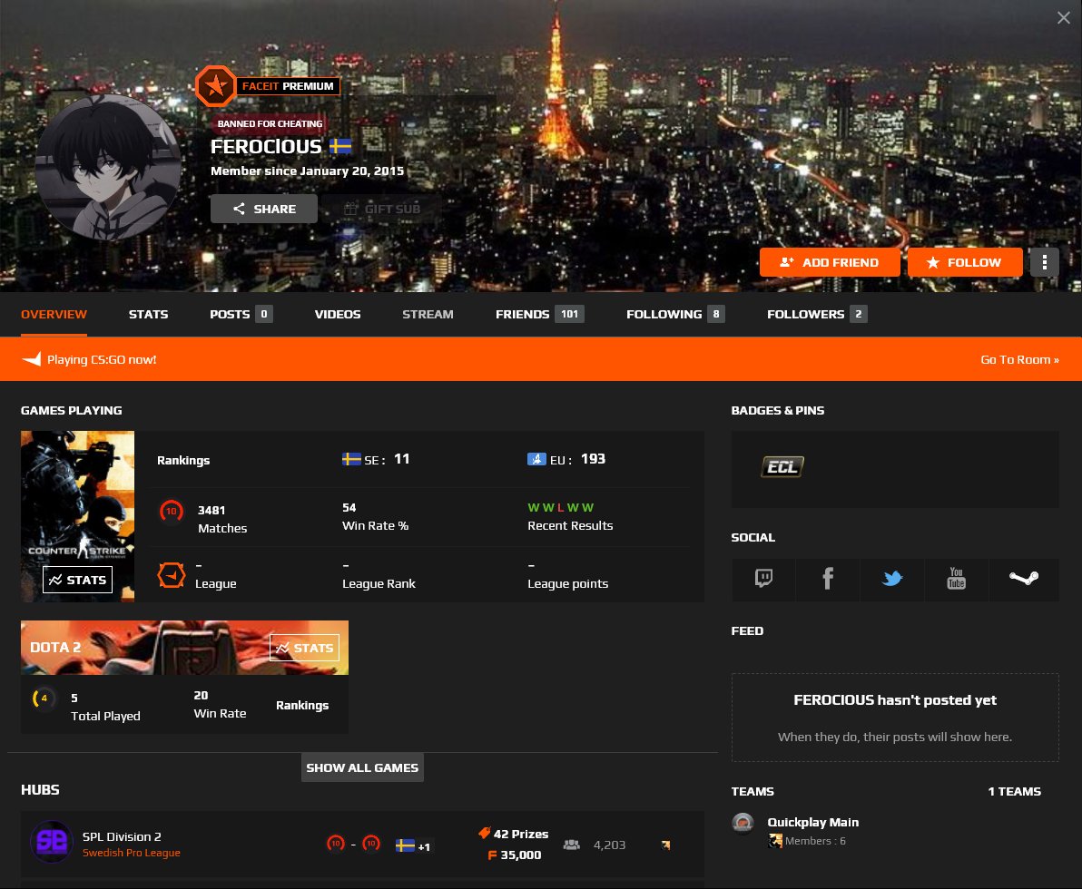
Task: Click the Gift Sub button
Action: point(381,209)
